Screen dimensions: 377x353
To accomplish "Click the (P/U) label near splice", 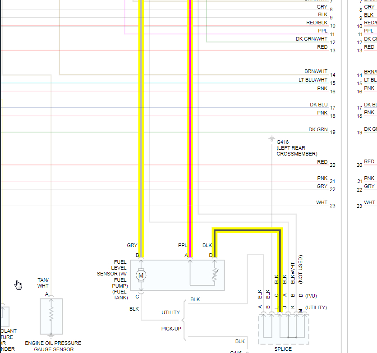I will point(311,296).
